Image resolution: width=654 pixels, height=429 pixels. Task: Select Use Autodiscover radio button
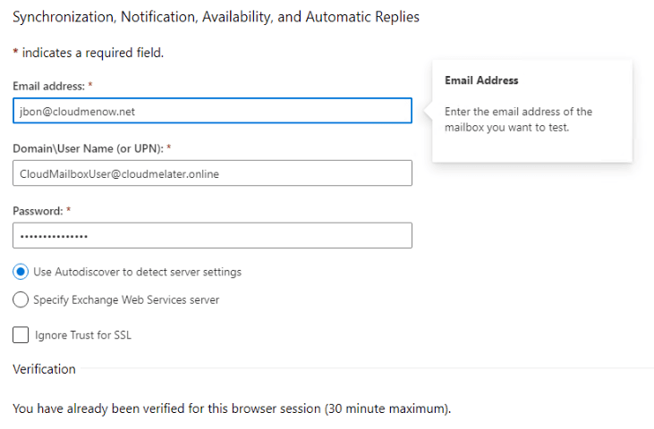click(21, 272)
